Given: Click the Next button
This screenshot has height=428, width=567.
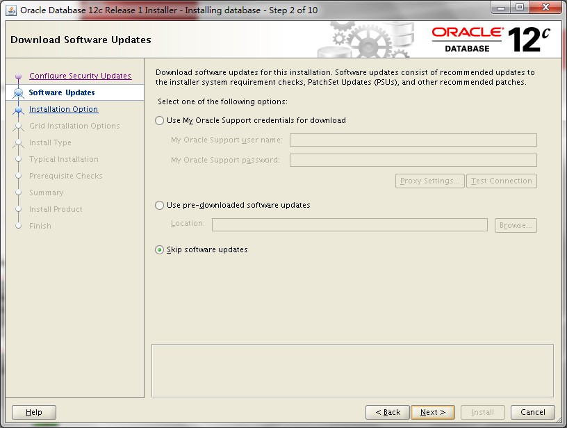Looking at the screenshot, I should coord(432,412).
